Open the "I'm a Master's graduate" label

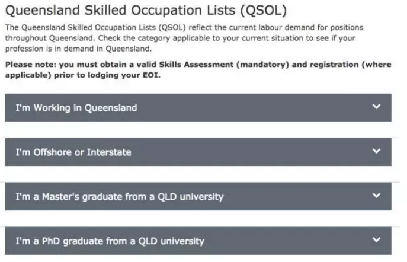click(120, 197)
